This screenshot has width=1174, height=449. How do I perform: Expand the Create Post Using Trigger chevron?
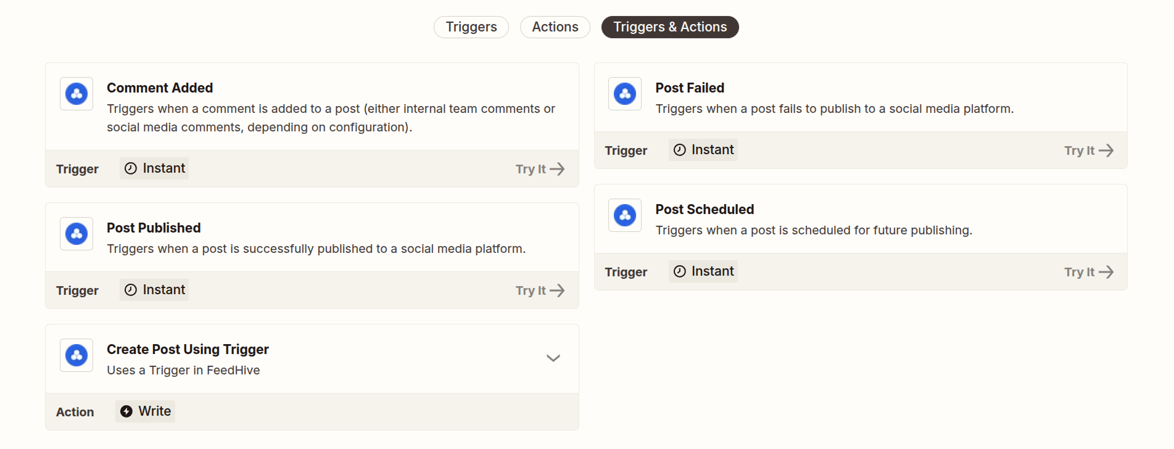[x=553, y=358]
